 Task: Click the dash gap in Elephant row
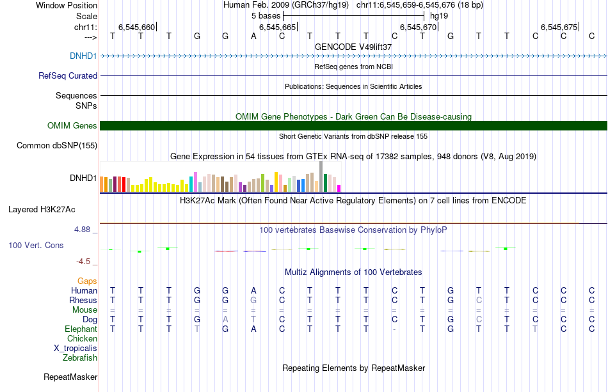[394, 329]
